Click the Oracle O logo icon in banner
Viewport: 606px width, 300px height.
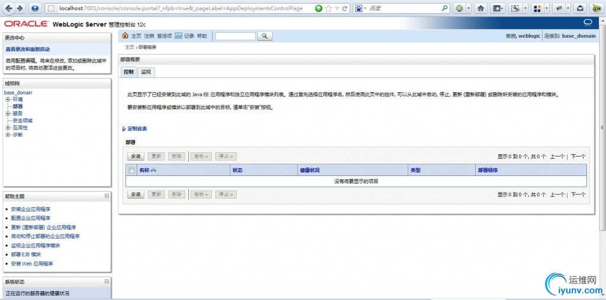[588, 22]
